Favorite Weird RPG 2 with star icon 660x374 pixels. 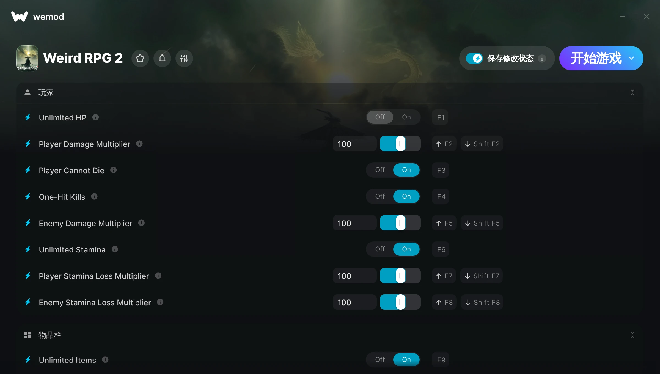(140, 58)
